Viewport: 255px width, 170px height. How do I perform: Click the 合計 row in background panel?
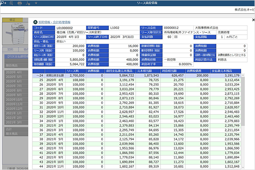(16, 129)
